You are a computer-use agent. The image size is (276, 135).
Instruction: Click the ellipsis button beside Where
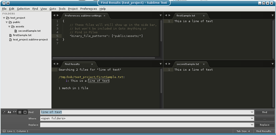pyautogui.click(x=265, y=118)
